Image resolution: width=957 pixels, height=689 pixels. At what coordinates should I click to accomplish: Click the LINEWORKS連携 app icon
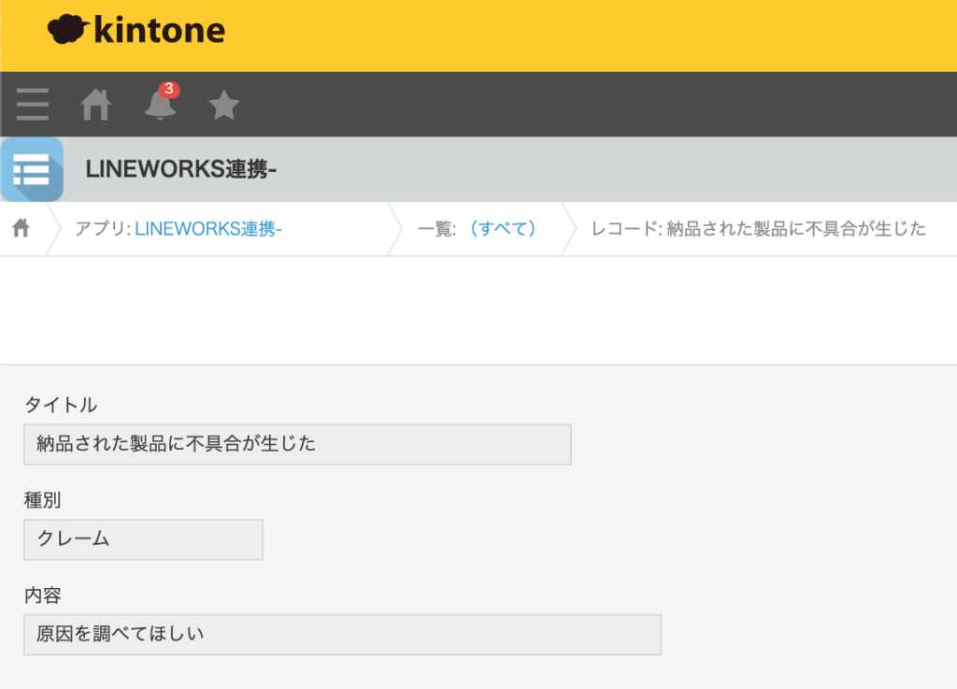tap(31, 170)
